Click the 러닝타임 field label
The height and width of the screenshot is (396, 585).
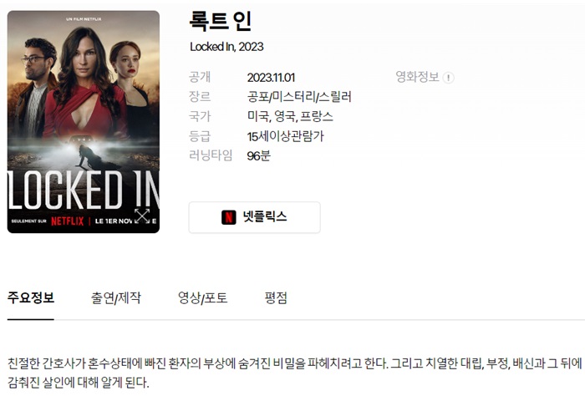click(x=211, y=155)
